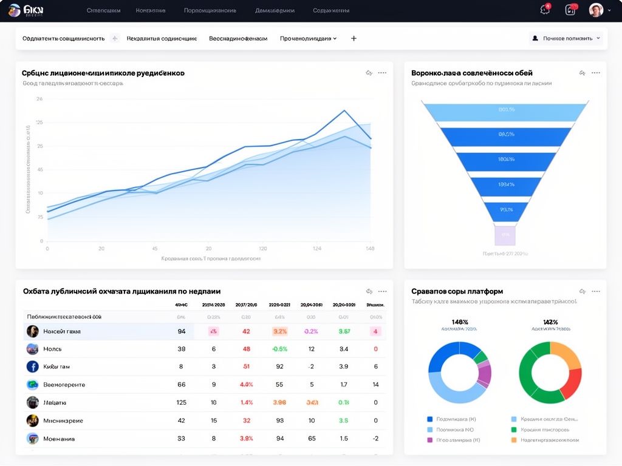Open three-dot menu on line chart card
Screen dimensions: 622x466
tap(382, 73)
